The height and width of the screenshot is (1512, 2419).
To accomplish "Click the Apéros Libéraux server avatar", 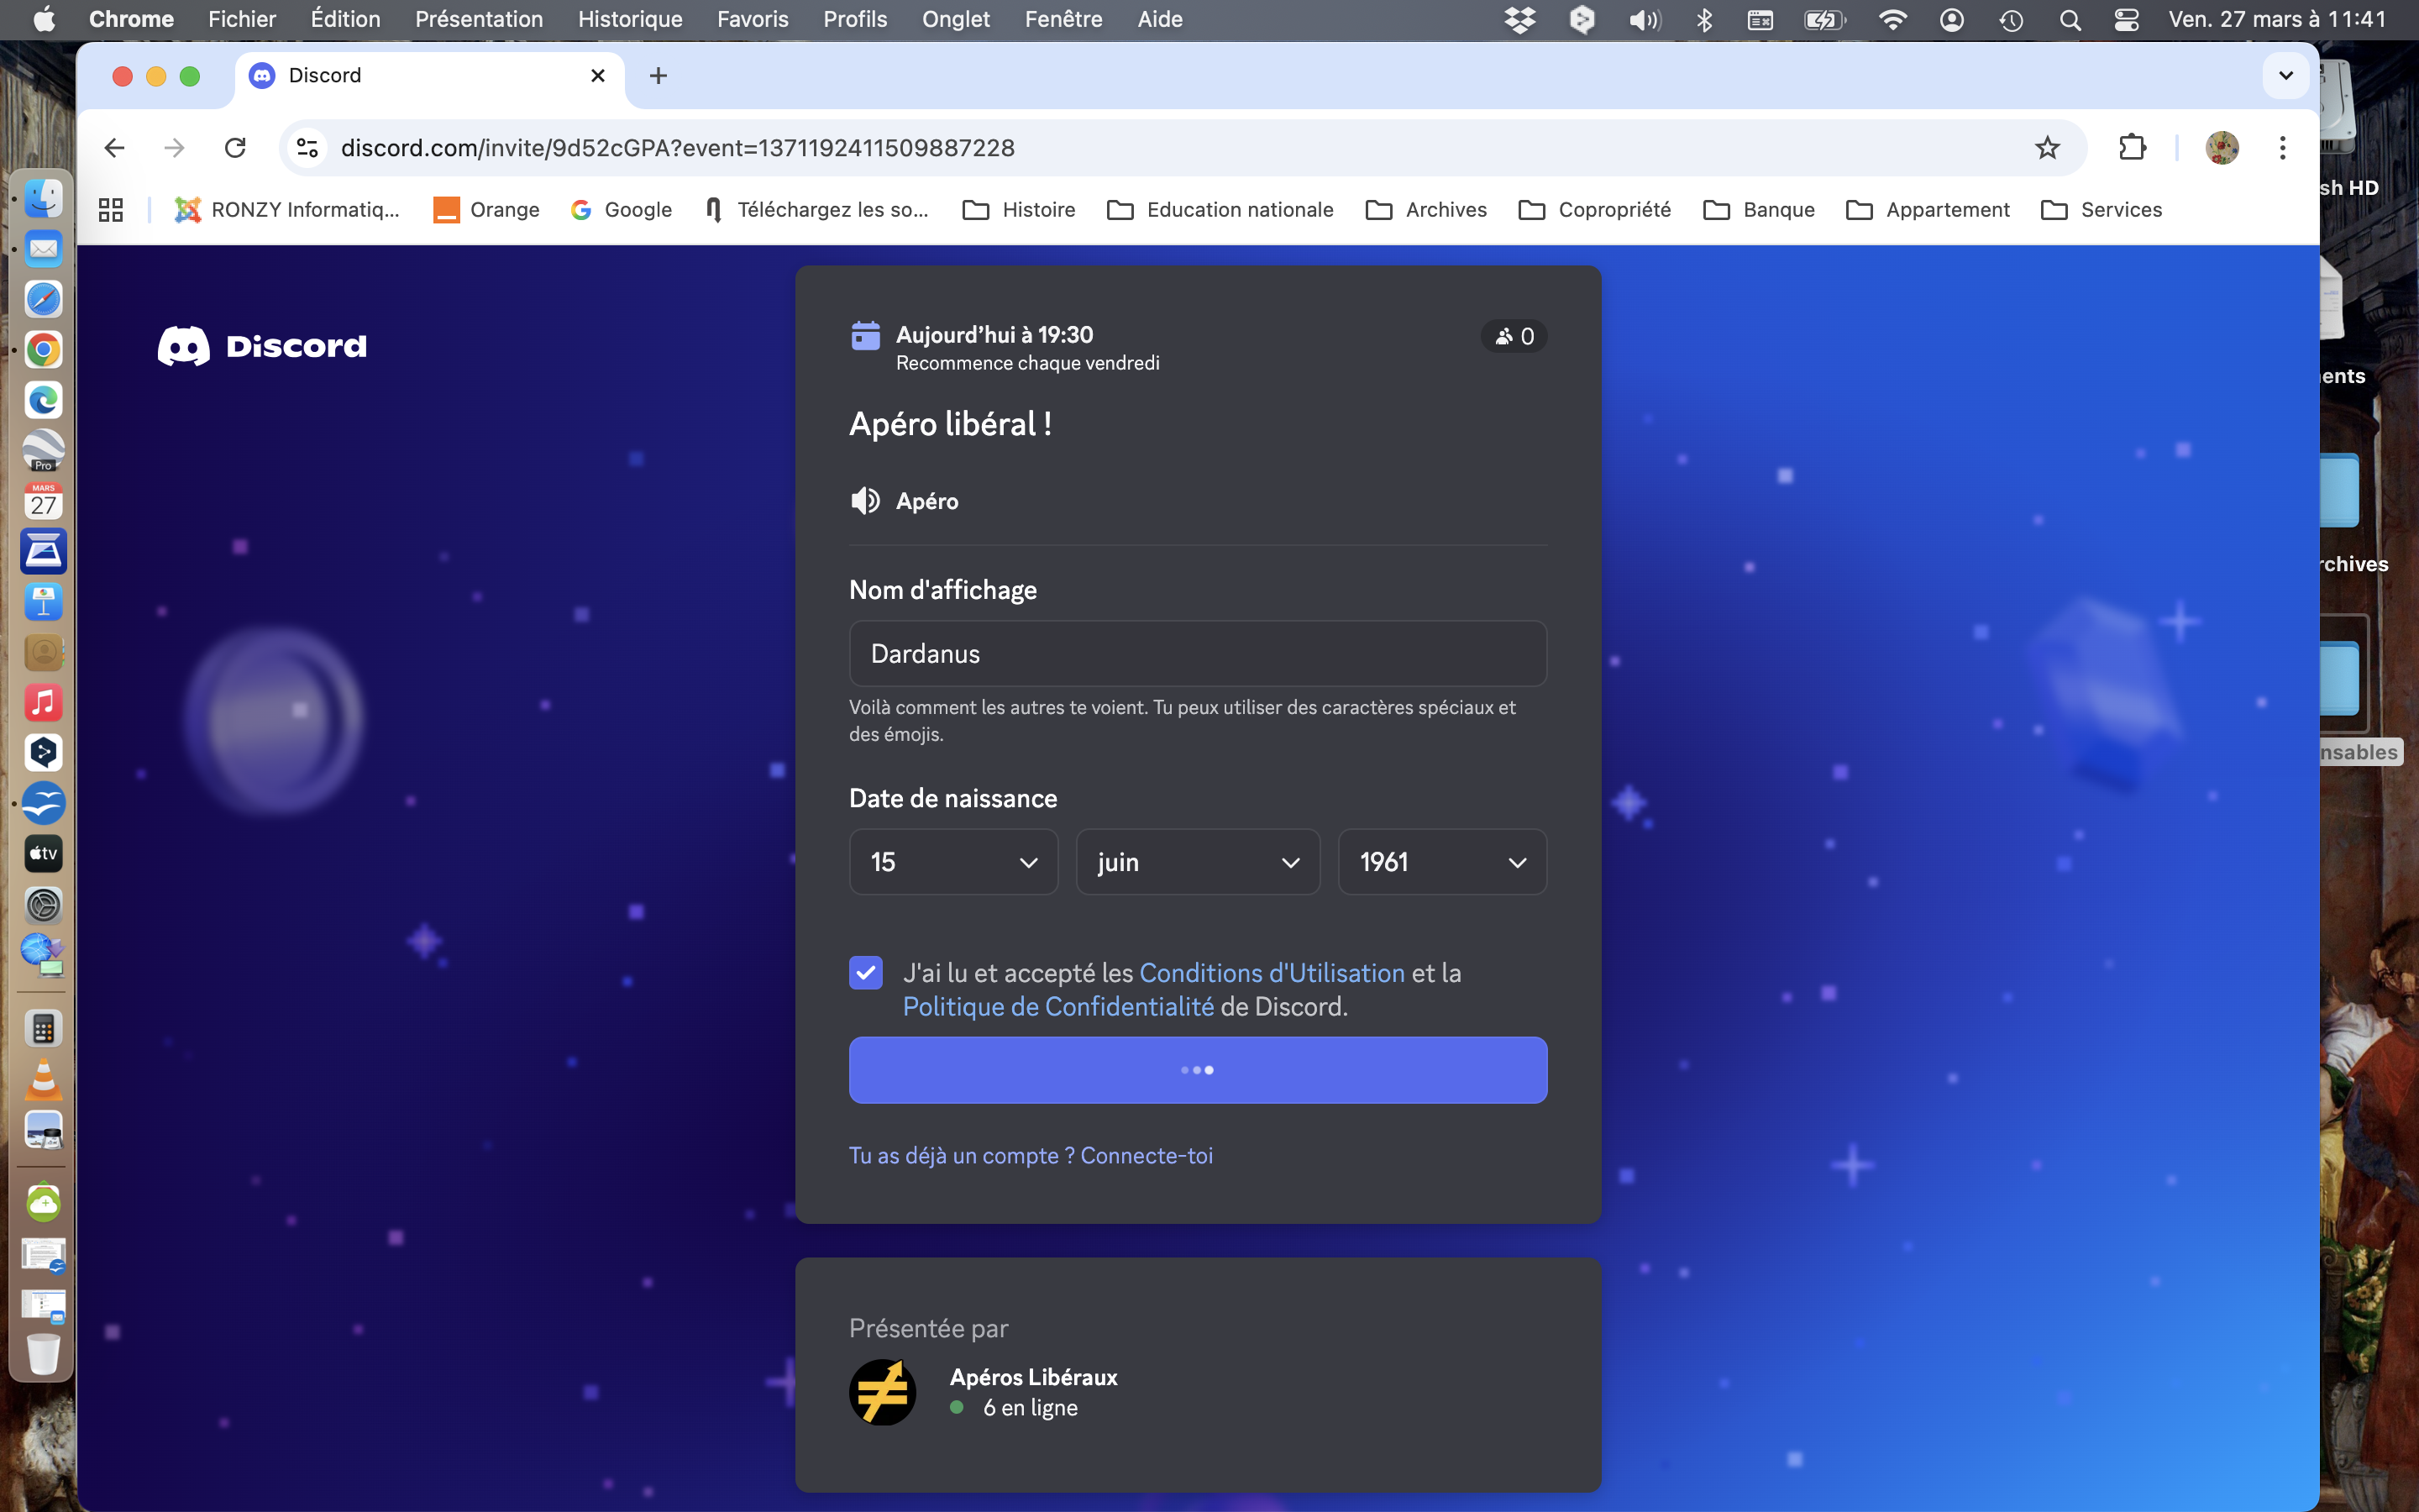I will (x=883, y=1391).
